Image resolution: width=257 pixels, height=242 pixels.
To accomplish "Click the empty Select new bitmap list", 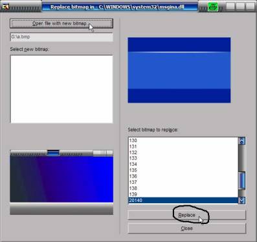I will coord(61,89).
